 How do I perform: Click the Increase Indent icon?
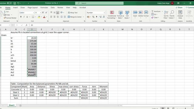pyautogui.click(x=65, y=17)
